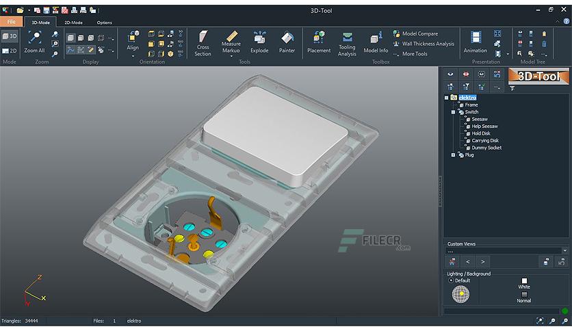Screen dimensions: 572x331
Task: Click the Zoom All icon
Action: (35, 42)
